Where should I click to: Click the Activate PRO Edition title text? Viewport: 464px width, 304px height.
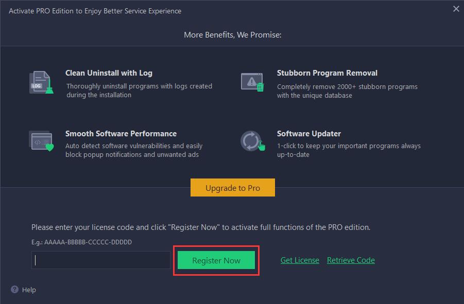(x=95, y=11)
